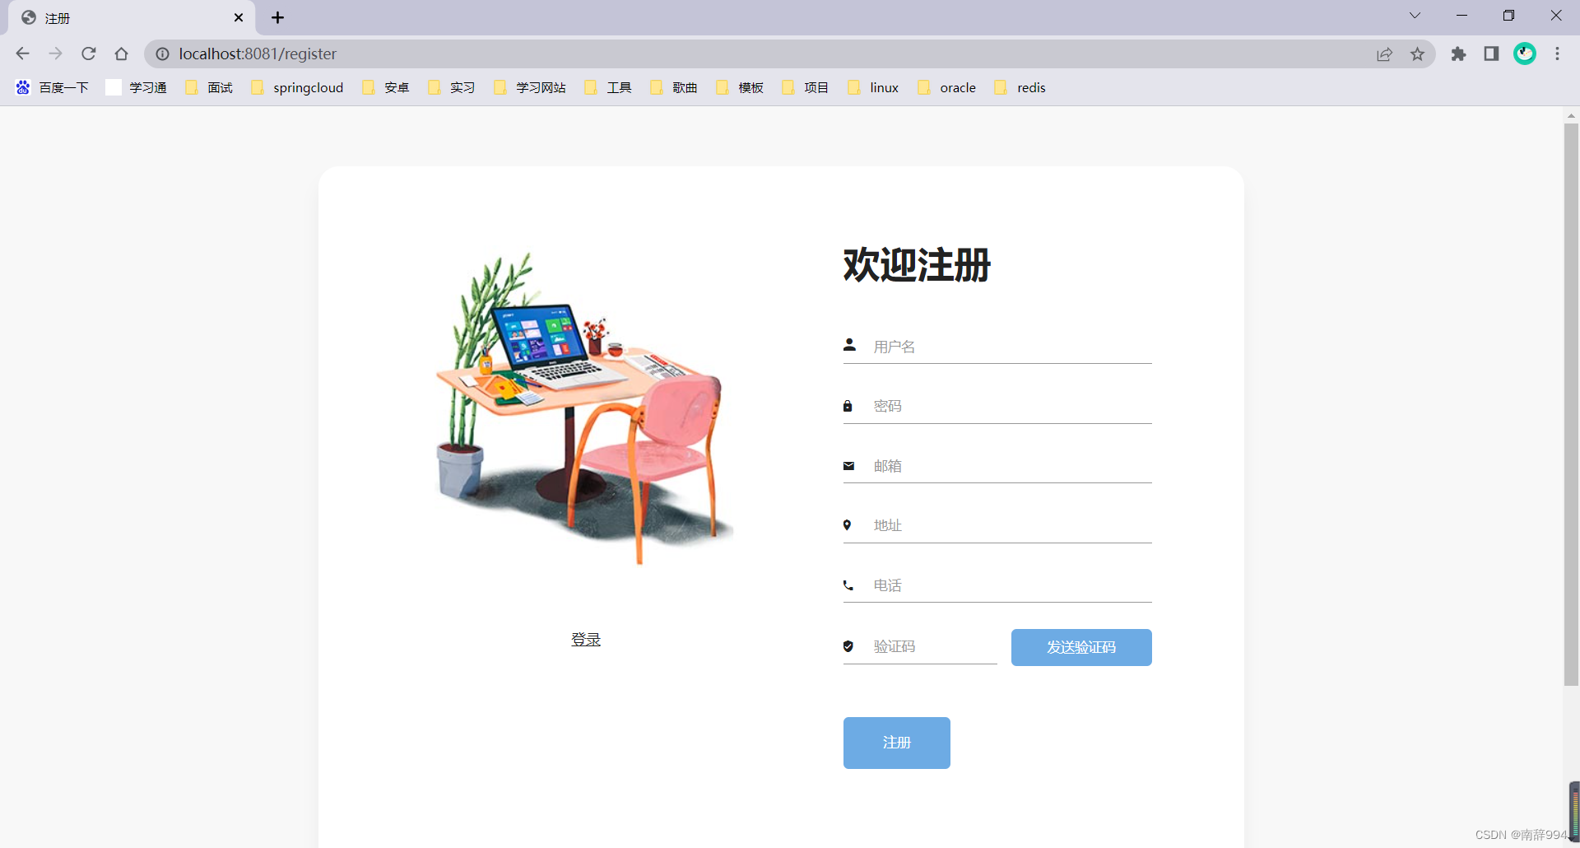Bookmark this page with the star icon
Image resolution: width=1580 pixels, height=848 pixels.
tap(1417, 54)
